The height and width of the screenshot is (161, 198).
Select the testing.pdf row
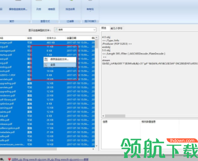(47, 67)
